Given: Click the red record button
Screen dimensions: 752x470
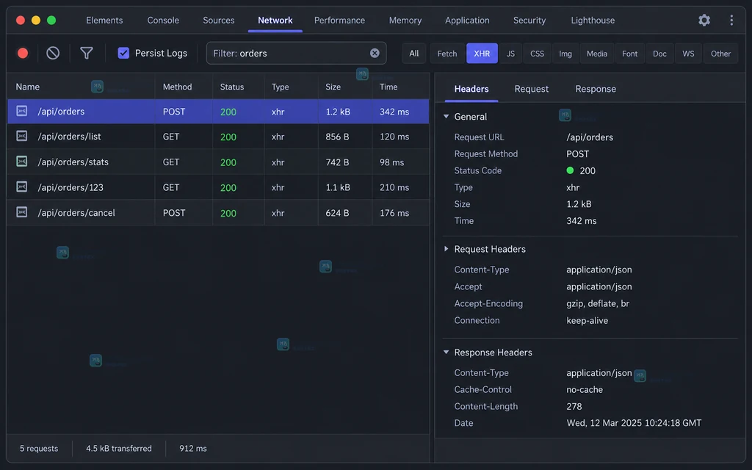Looking at the screenshot, I should tap(23, 53).
